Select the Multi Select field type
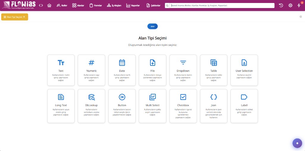305x151 pixels. pos(152,106)
